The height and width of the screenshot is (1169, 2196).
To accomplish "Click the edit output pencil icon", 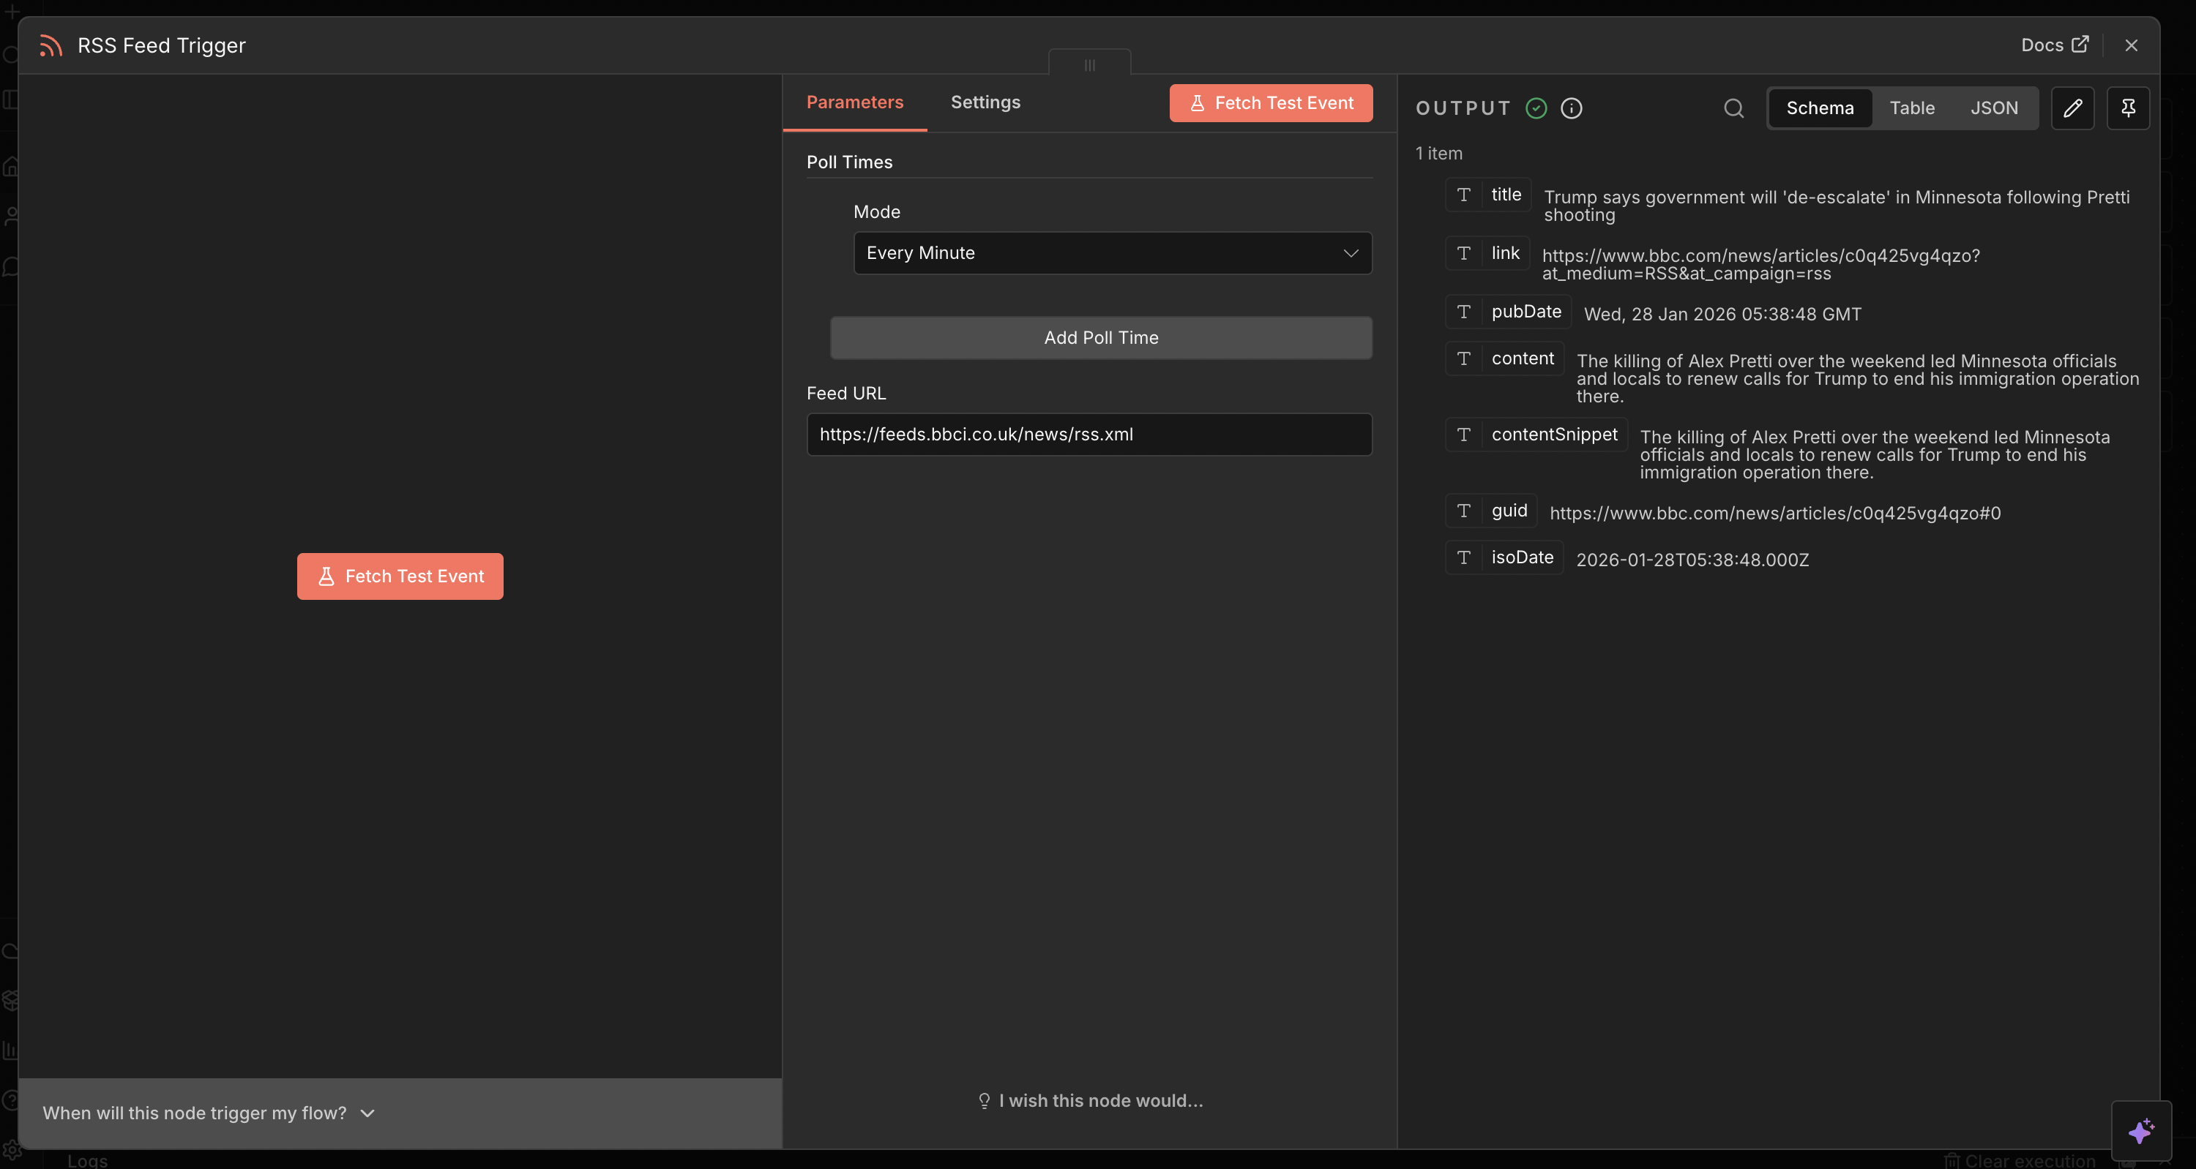I will click(2073, 108).
